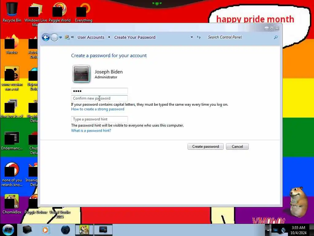
Task: Minimize the Control Panel window
Action: tap(266, 29)
